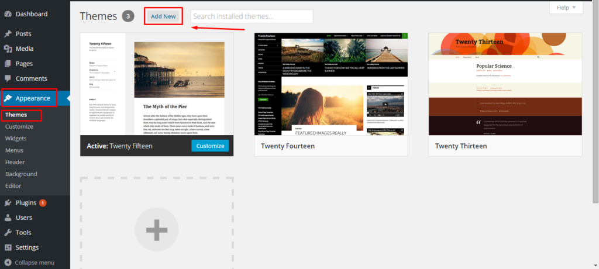Image resolution: width=599 pixels, height=269 pixels.
Task: Click the Tools wrench icon
Action: click(x=8, y=232)
